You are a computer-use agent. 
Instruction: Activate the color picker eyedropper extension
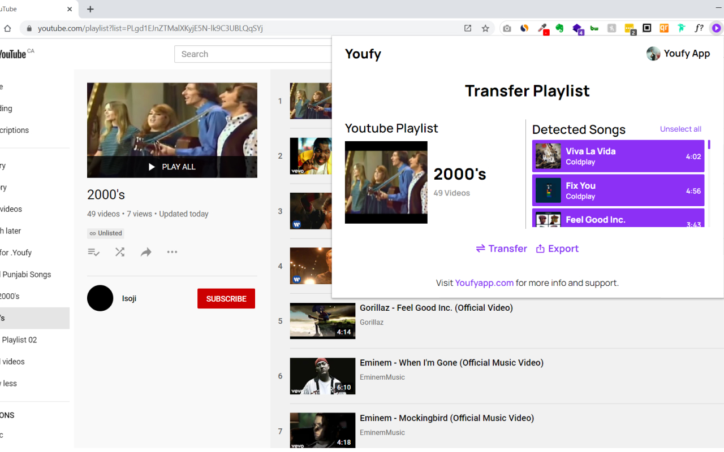(x=542, y=28)
